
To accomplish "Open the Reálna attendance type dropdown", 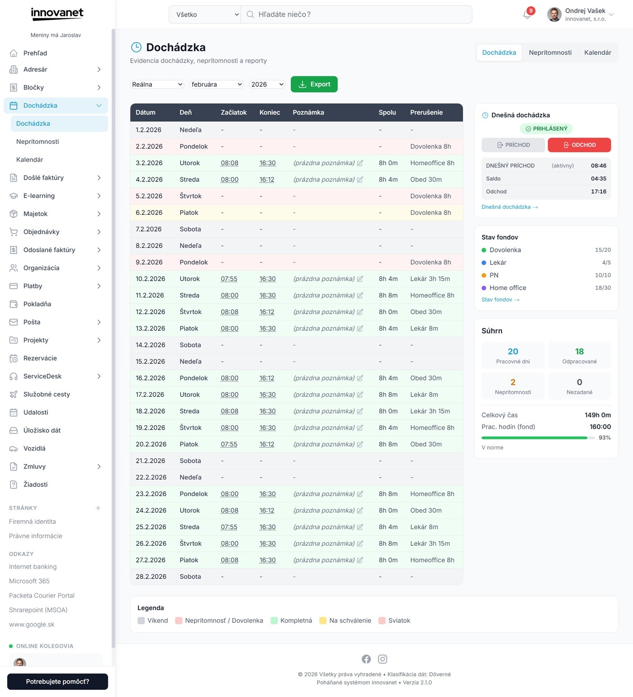I will point(157,84).
